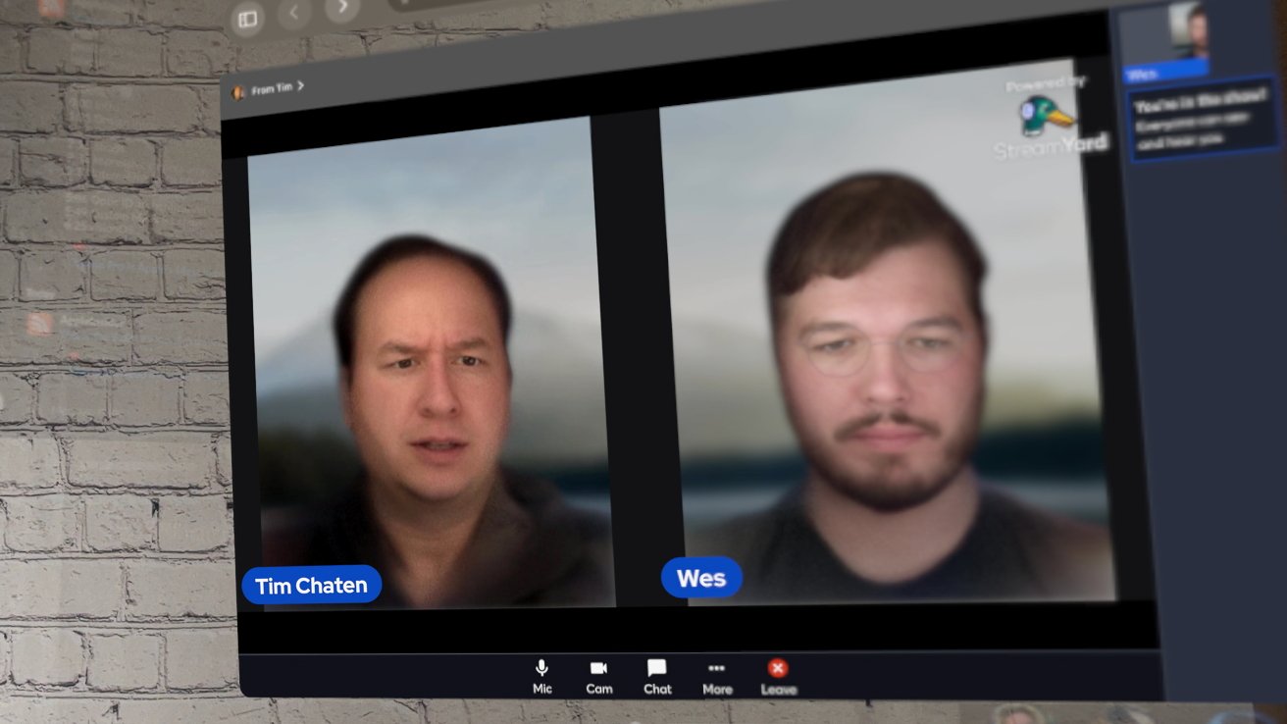The height and width of the screenshot is (724, 1287).
Task: Click Wes's thumbnail in the side panel
Action: pyautogui.click(x=1167, y=32)
